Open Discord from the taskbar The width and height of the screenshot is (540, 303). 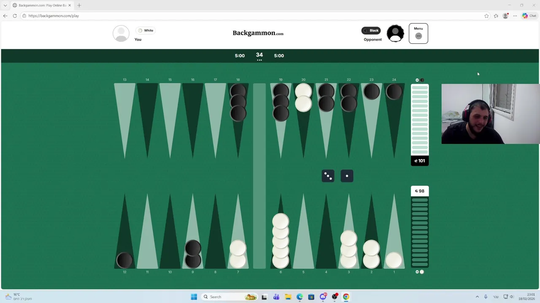click(x=323, y=297)
